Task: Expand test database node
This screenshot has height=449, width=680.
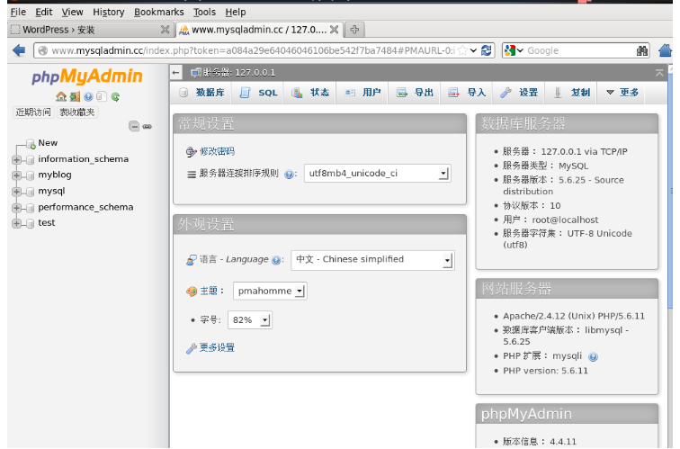Action: click(16, 223)
